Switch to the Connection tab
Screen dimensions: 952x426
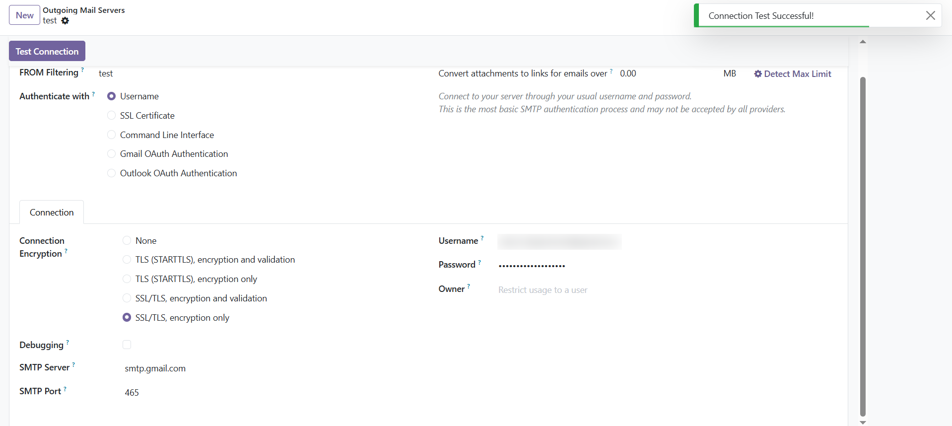point(52,213)
